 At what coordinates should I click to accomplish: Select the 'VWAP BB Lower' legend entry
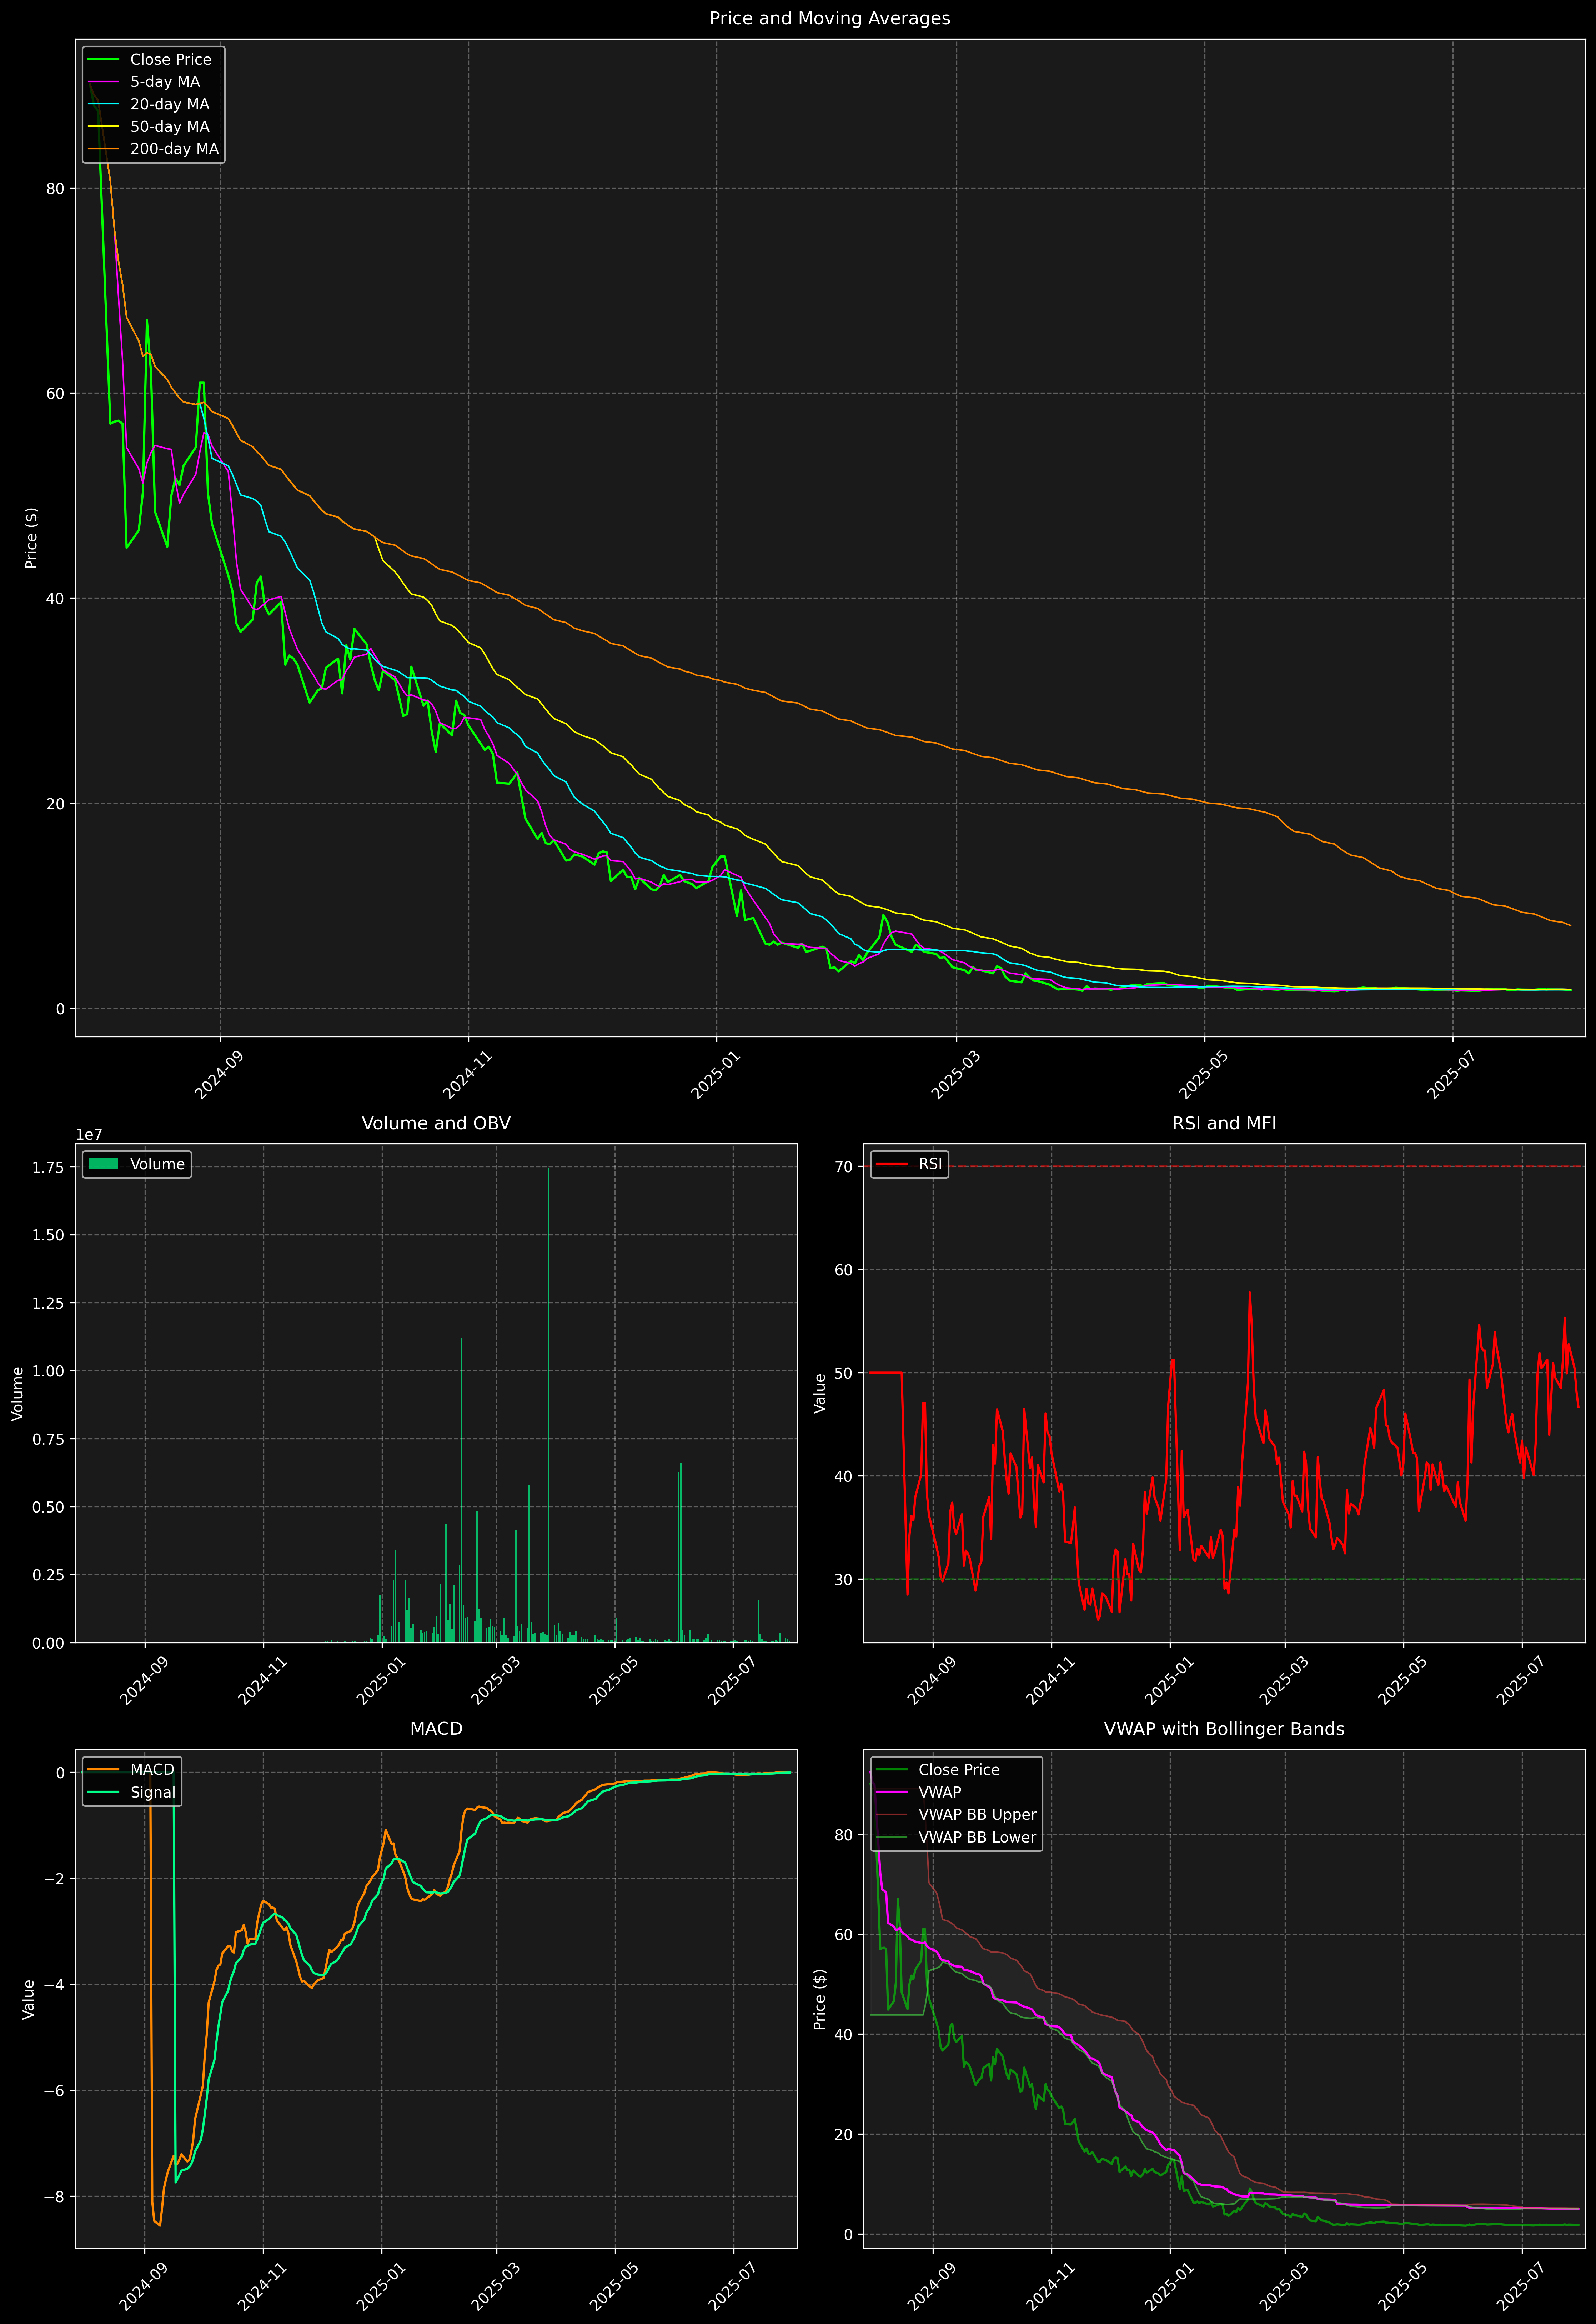pyautogui.click(x=957, y=1837)
